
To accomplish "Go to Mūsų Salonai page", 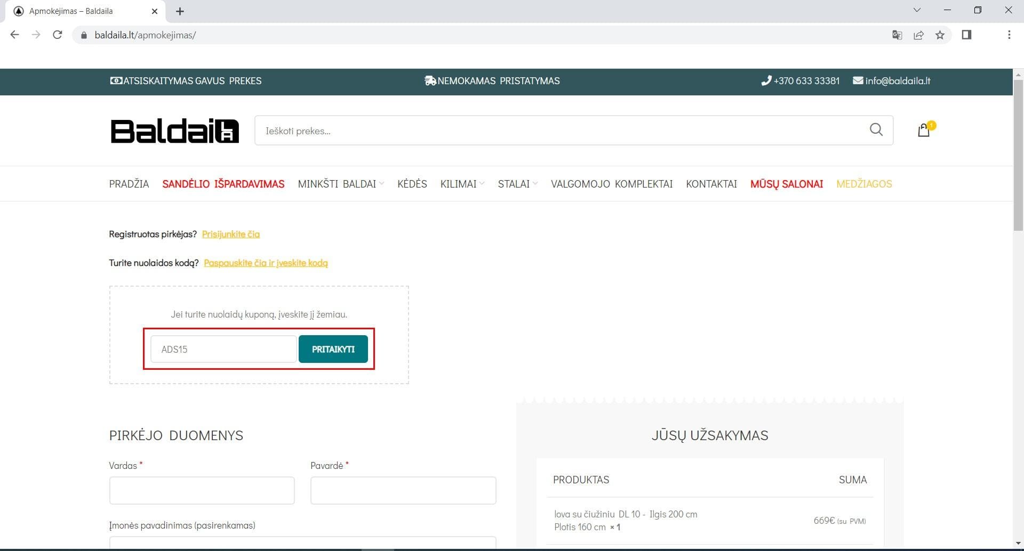I will pos(786,184).
